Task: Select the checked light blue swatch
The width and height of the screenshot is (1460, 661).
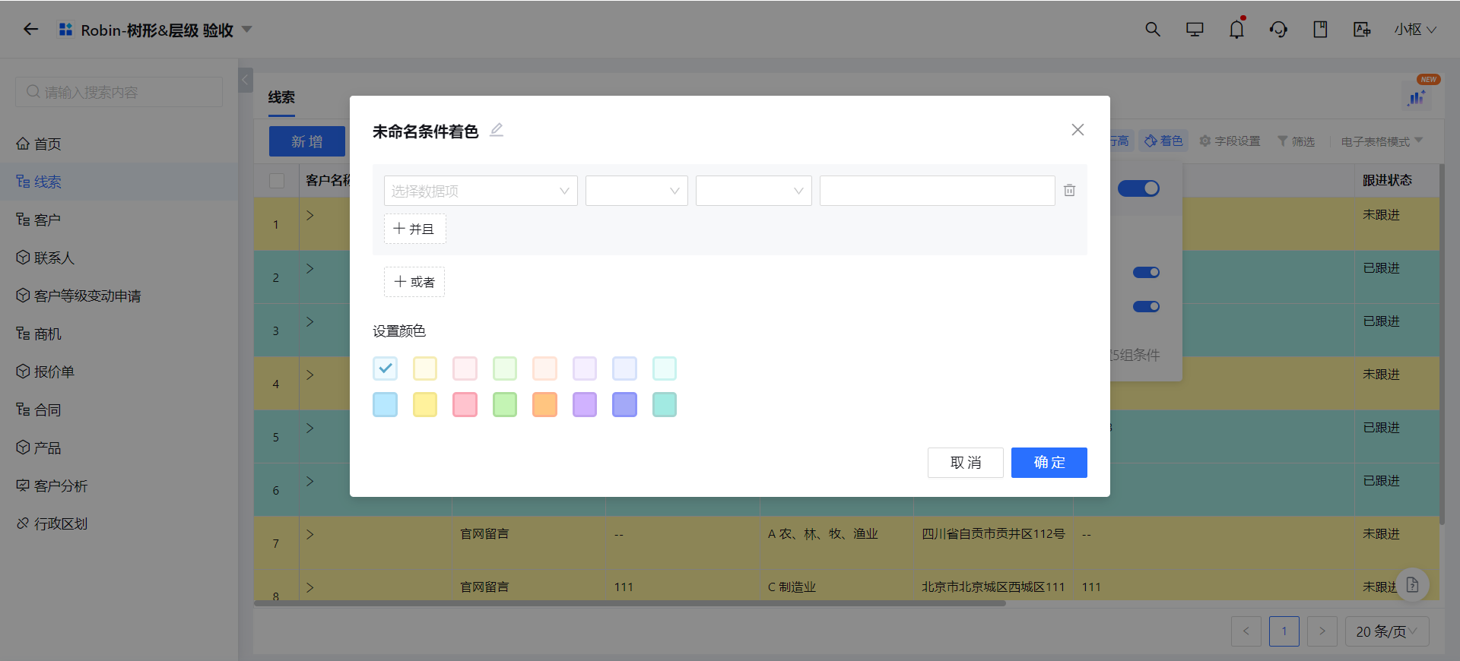Action: pyautogui.click(x=386, y=368)
